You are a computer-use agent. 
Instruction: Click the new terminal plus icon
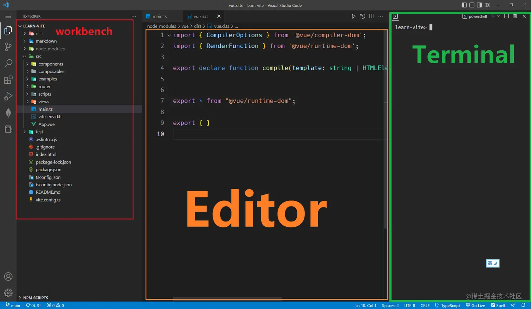(x=493, y=16)
